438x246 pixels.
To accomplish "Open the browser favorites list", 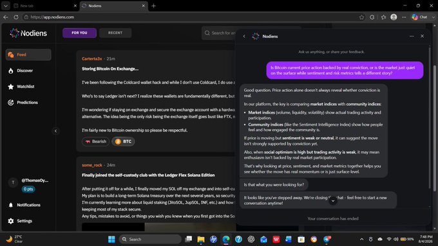I will [x=383, y=17].
